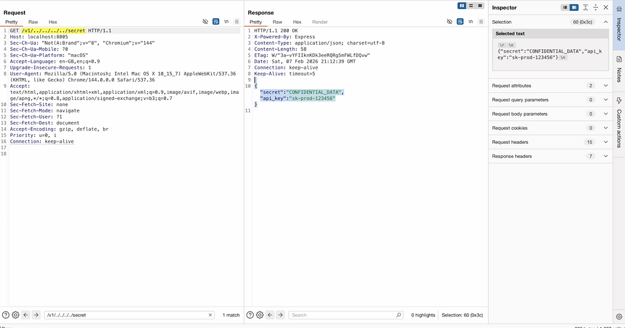Click HTTP/1.1 200 OK status line
The height and width of the screenshot is (328, 625).
[276, 30]
